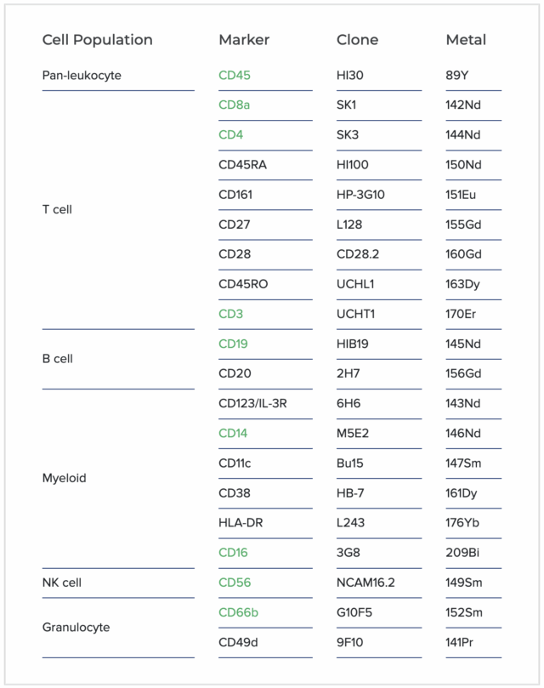Open the CD19 B cell marker
Viewport: 544px width, 688px height.
[x=234, y=344]
